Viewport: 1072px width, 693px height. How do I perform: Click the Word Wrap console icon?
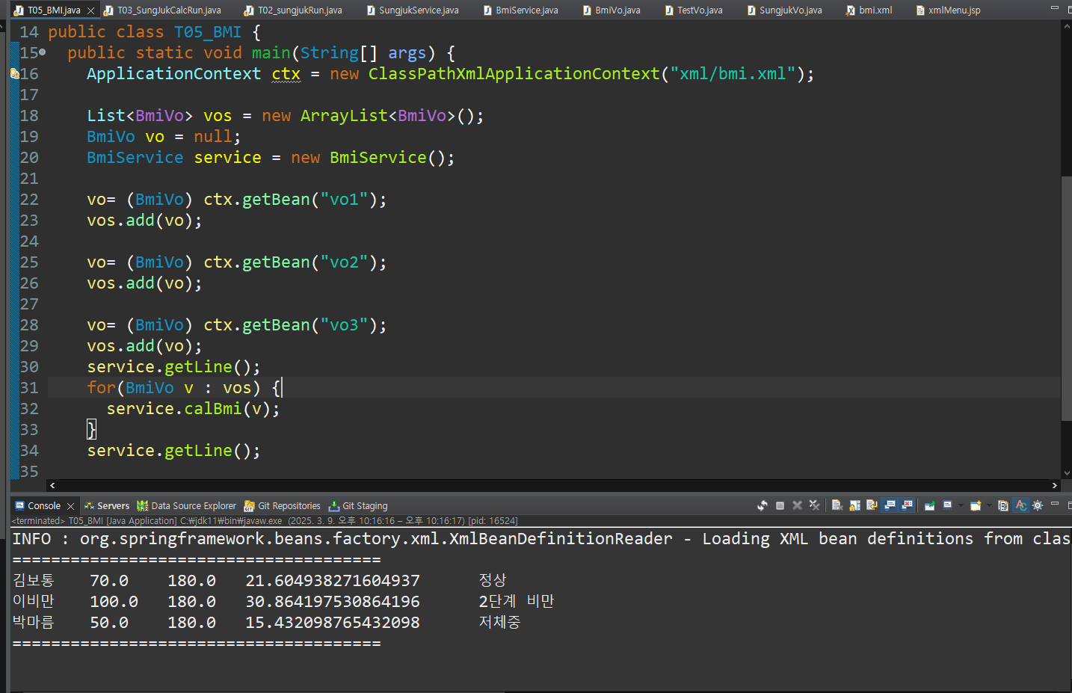(872, 506)
